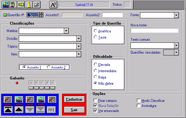Toggle the Modo Classificar checkbox

tap(139, 101)
